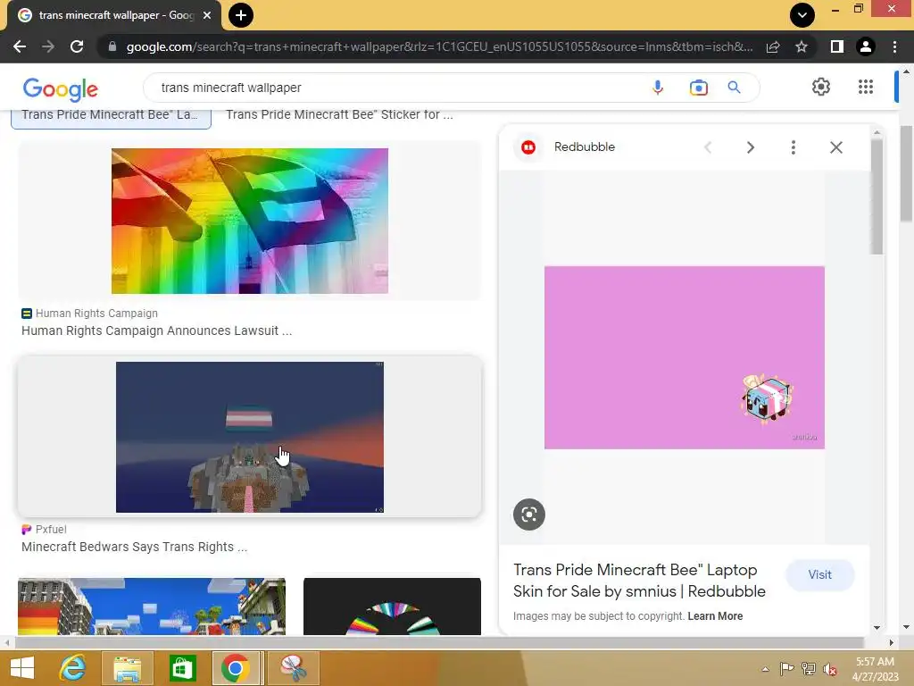Toggle the browser side panel
Image resolution: width=914 pixels, height=686 pixels.
click(x=837, y=46)
